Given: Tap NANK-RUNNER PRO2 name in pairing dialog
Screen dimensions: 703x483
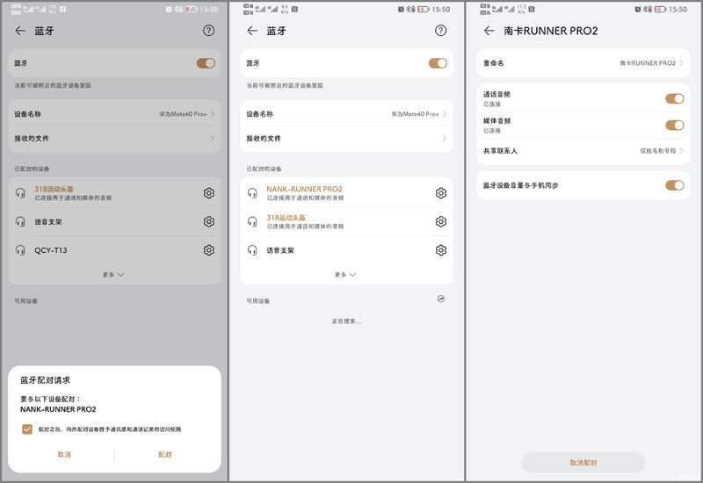Looking at the screenshot, I should 58,409.
